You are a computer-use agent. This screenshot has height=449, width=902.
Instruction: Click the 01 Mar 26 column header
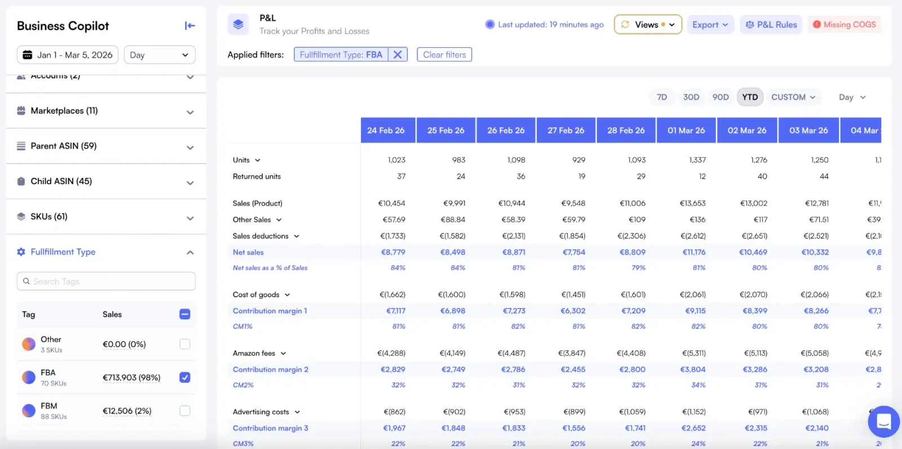[686, 130]
